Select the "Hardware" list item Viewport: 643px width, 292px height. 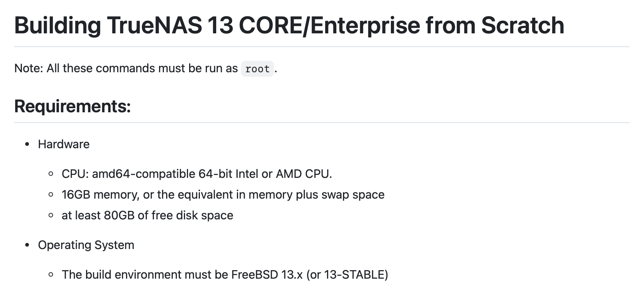pyautogui.click(x=64, y=144)
